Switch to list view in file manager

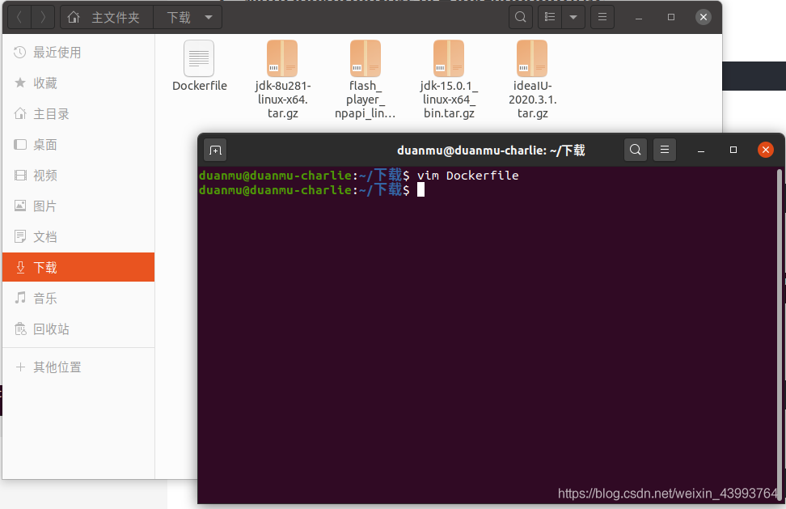(550, 18)
